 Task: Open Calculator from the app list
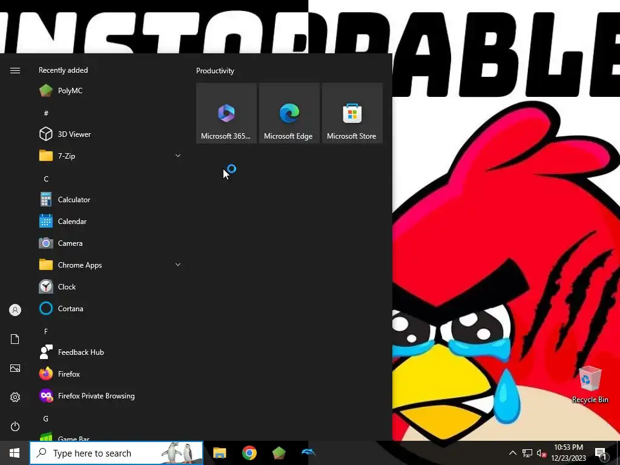point(111,200)
